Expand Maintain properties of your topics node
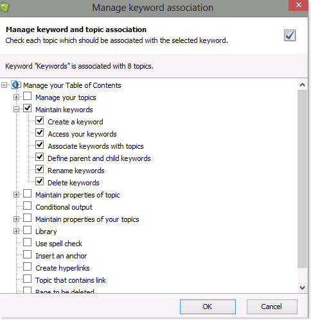Image resolution: width=311 pixels, height=320 pixels. [16, 219]
